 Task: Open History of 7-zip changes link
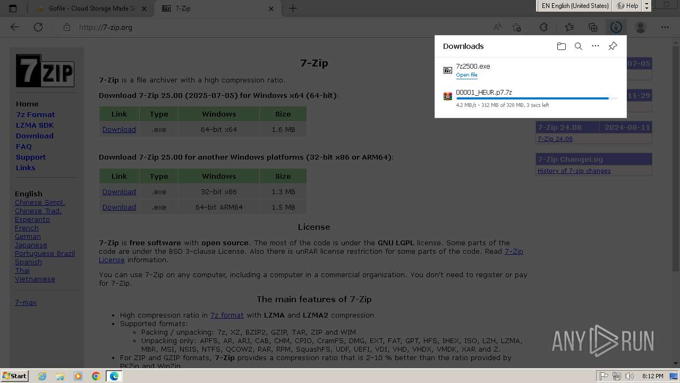[574, 171]
